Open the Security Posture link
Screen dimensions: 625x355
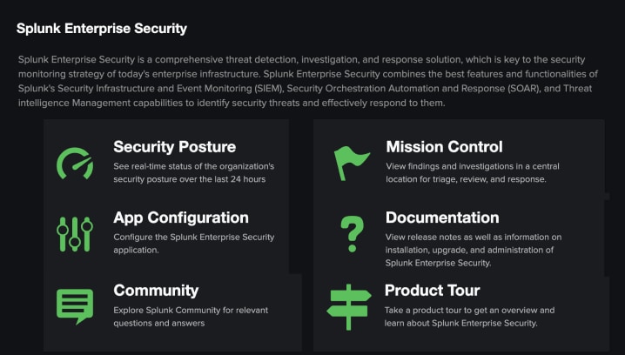(174, 147)
